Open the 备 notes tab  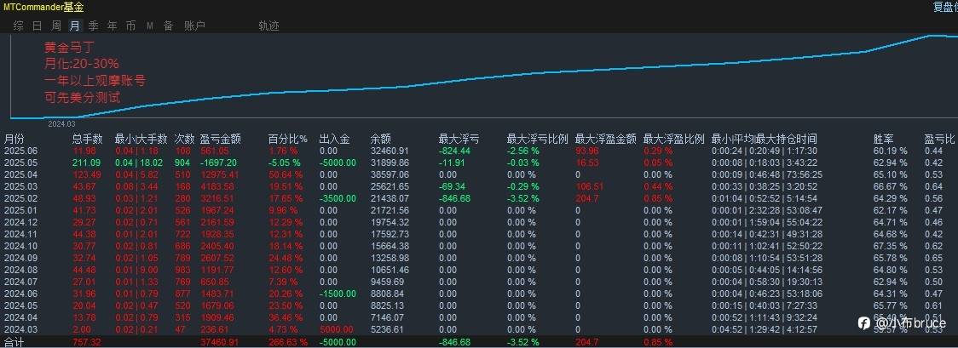click(x=168, y=26)
